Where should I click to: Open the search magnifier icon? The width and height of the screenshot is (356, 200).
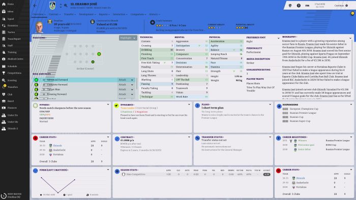click(x=66, y=6)
